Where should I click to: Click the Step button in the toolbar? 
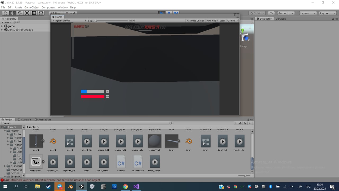pyautogui.click(x=176, y=12)
